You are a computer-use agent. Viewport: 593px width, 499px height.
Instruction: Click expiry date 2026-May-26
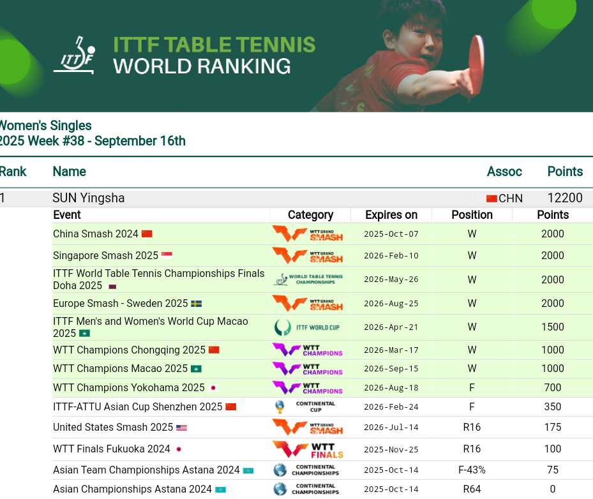[x=391, y=279]
